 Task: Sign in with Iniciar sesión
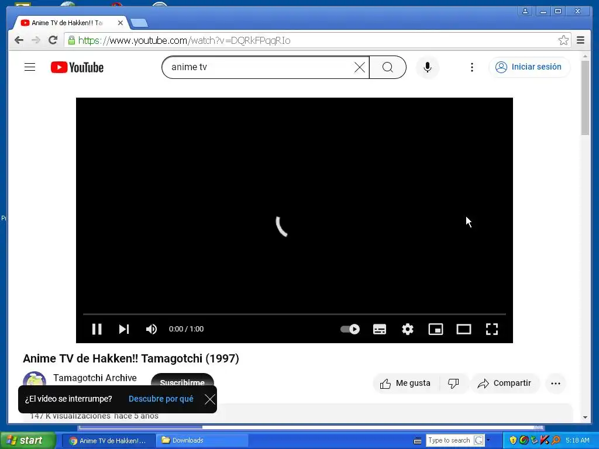tap(529, 67)
